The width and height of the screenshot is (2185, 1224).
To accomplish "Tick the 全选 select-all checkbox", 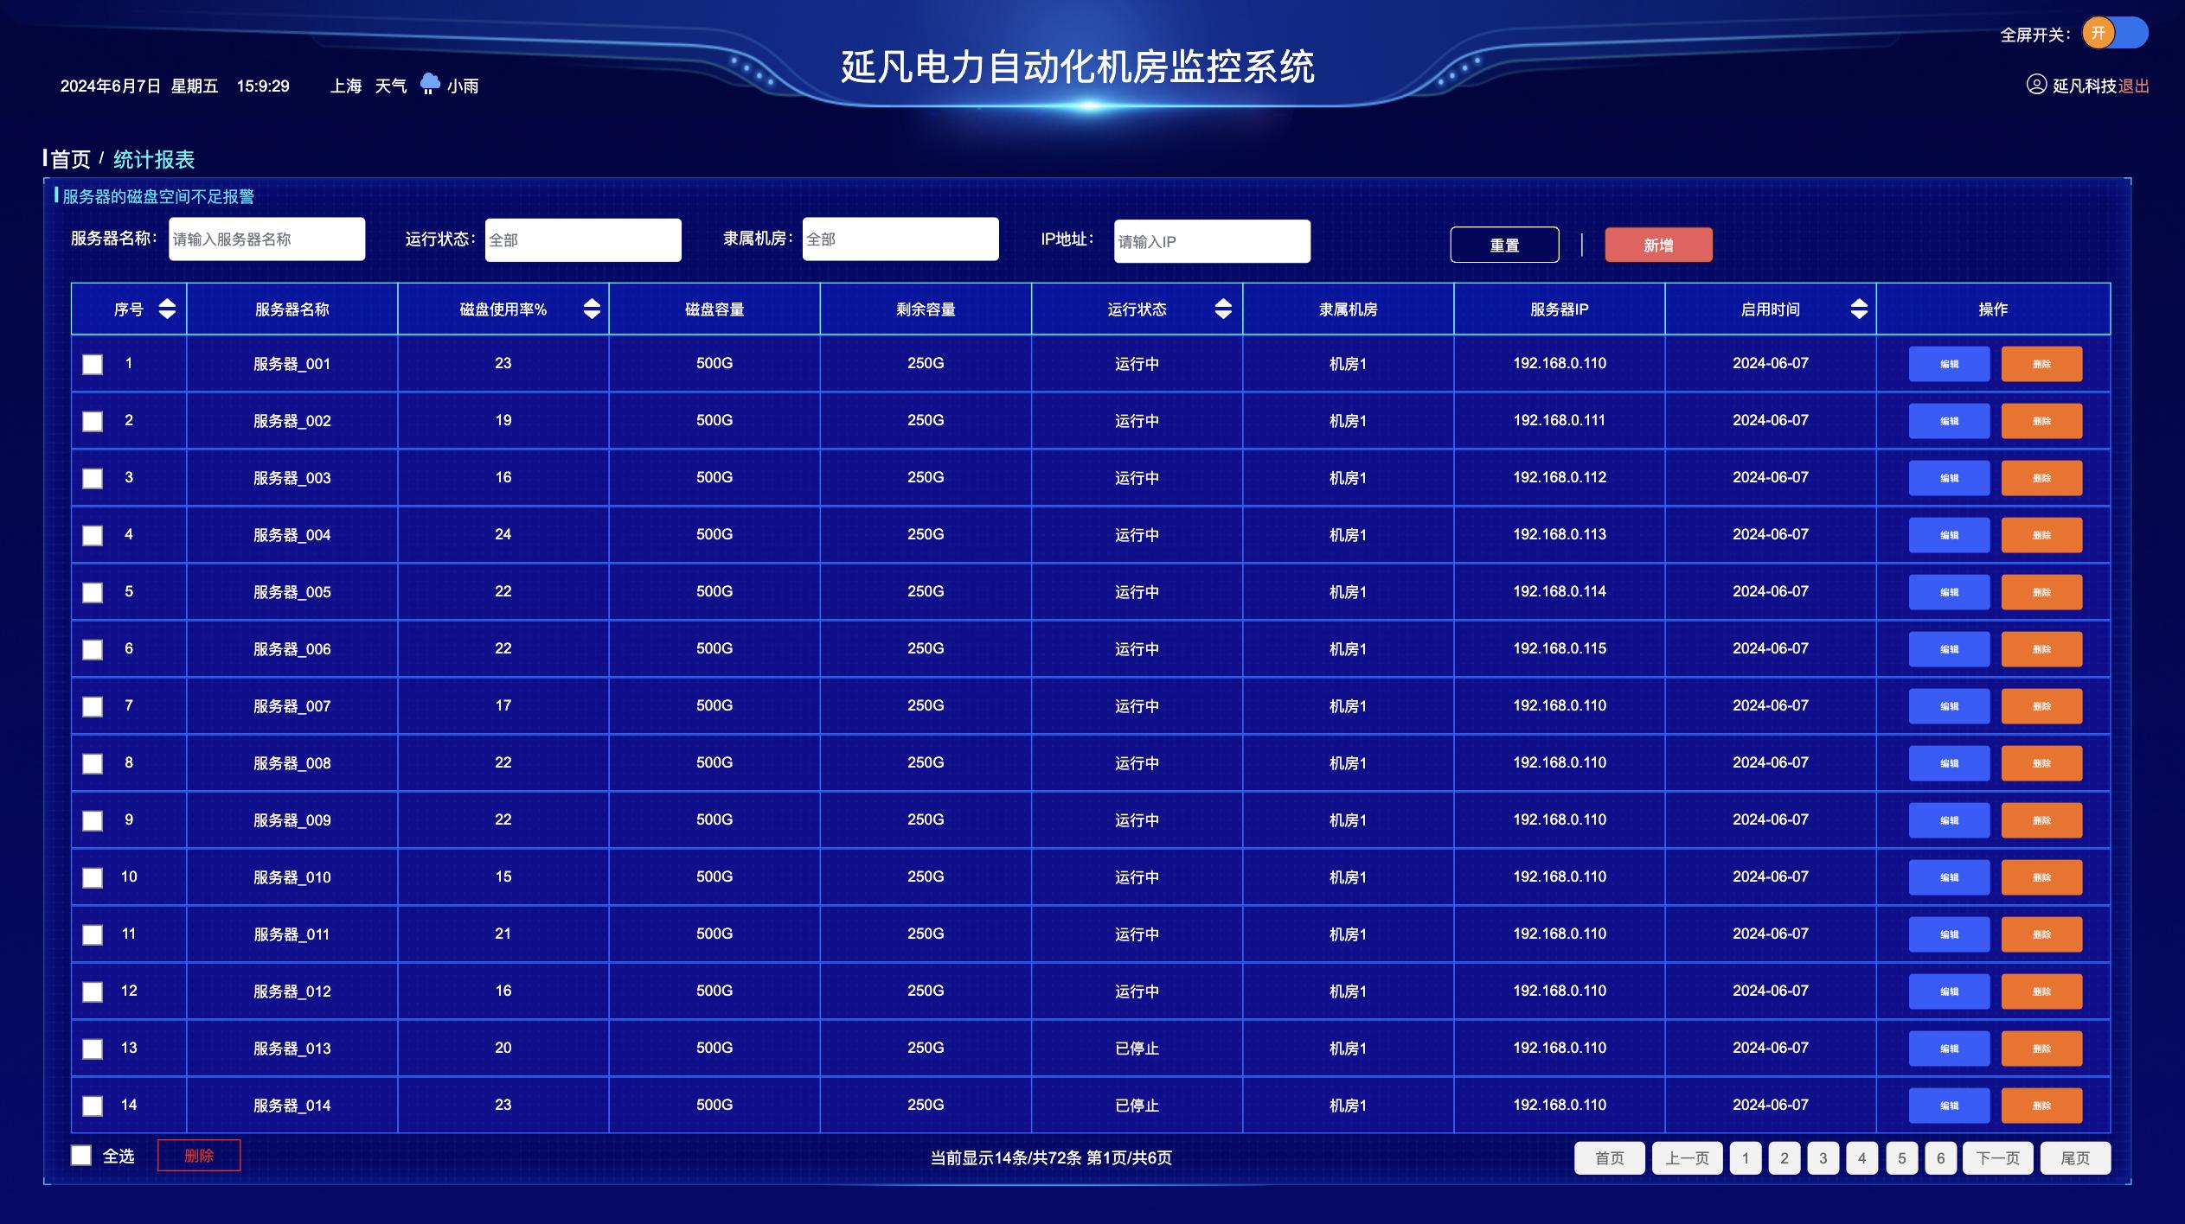I will point(81,1156).
